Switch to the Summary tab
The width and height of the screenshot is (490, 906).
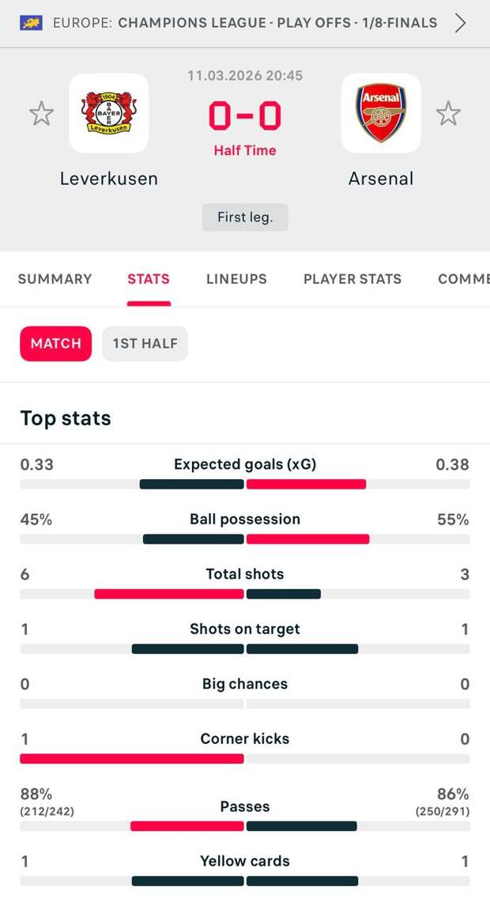click(x=55, y=279)
